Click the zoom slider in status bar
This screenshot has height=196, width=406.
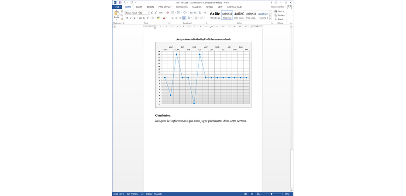coord(272,194)
